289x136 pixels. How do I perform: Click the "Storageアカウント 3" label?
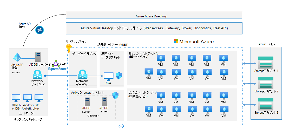pyautogui.click(x=266, y=113)
